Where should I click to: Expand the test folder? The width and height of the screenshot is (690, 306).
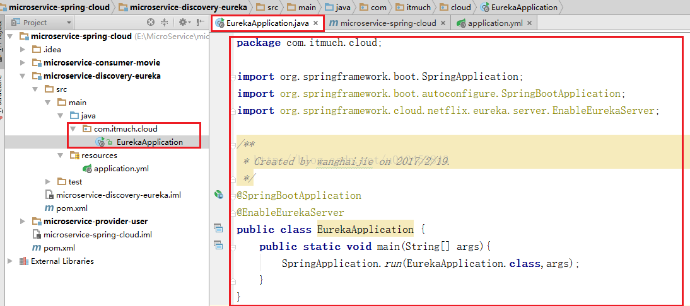(x=47, y=182)
